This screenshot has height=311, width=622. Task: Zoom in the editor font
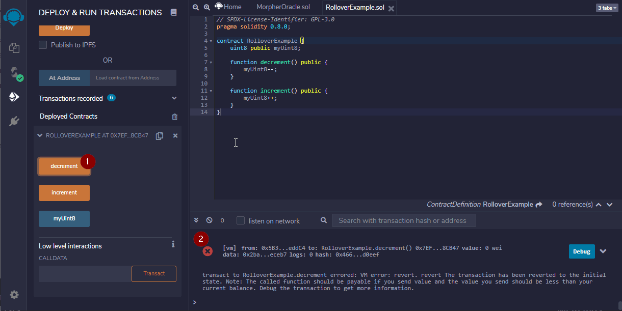(x=206, y=7)
